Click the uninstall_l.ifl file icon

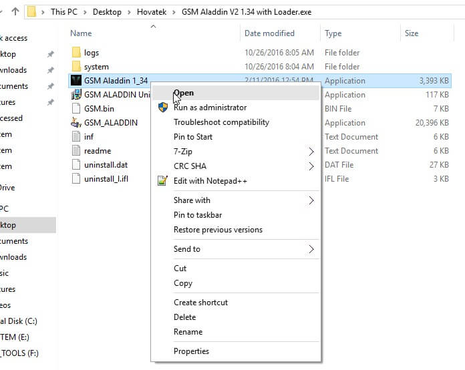(76, 178)
